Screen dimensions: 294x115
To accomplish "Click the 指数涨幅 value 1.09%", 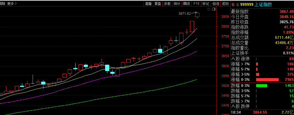I will pos(289,32).
